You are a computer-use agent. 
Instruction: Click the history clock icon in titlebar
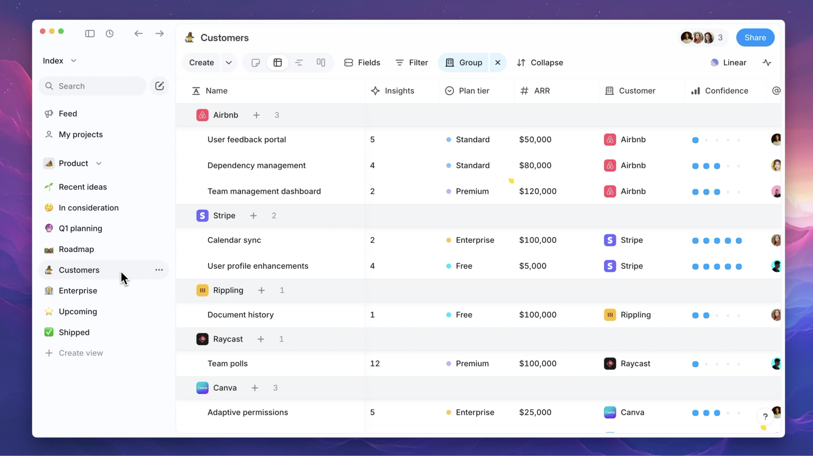point(110,33)
